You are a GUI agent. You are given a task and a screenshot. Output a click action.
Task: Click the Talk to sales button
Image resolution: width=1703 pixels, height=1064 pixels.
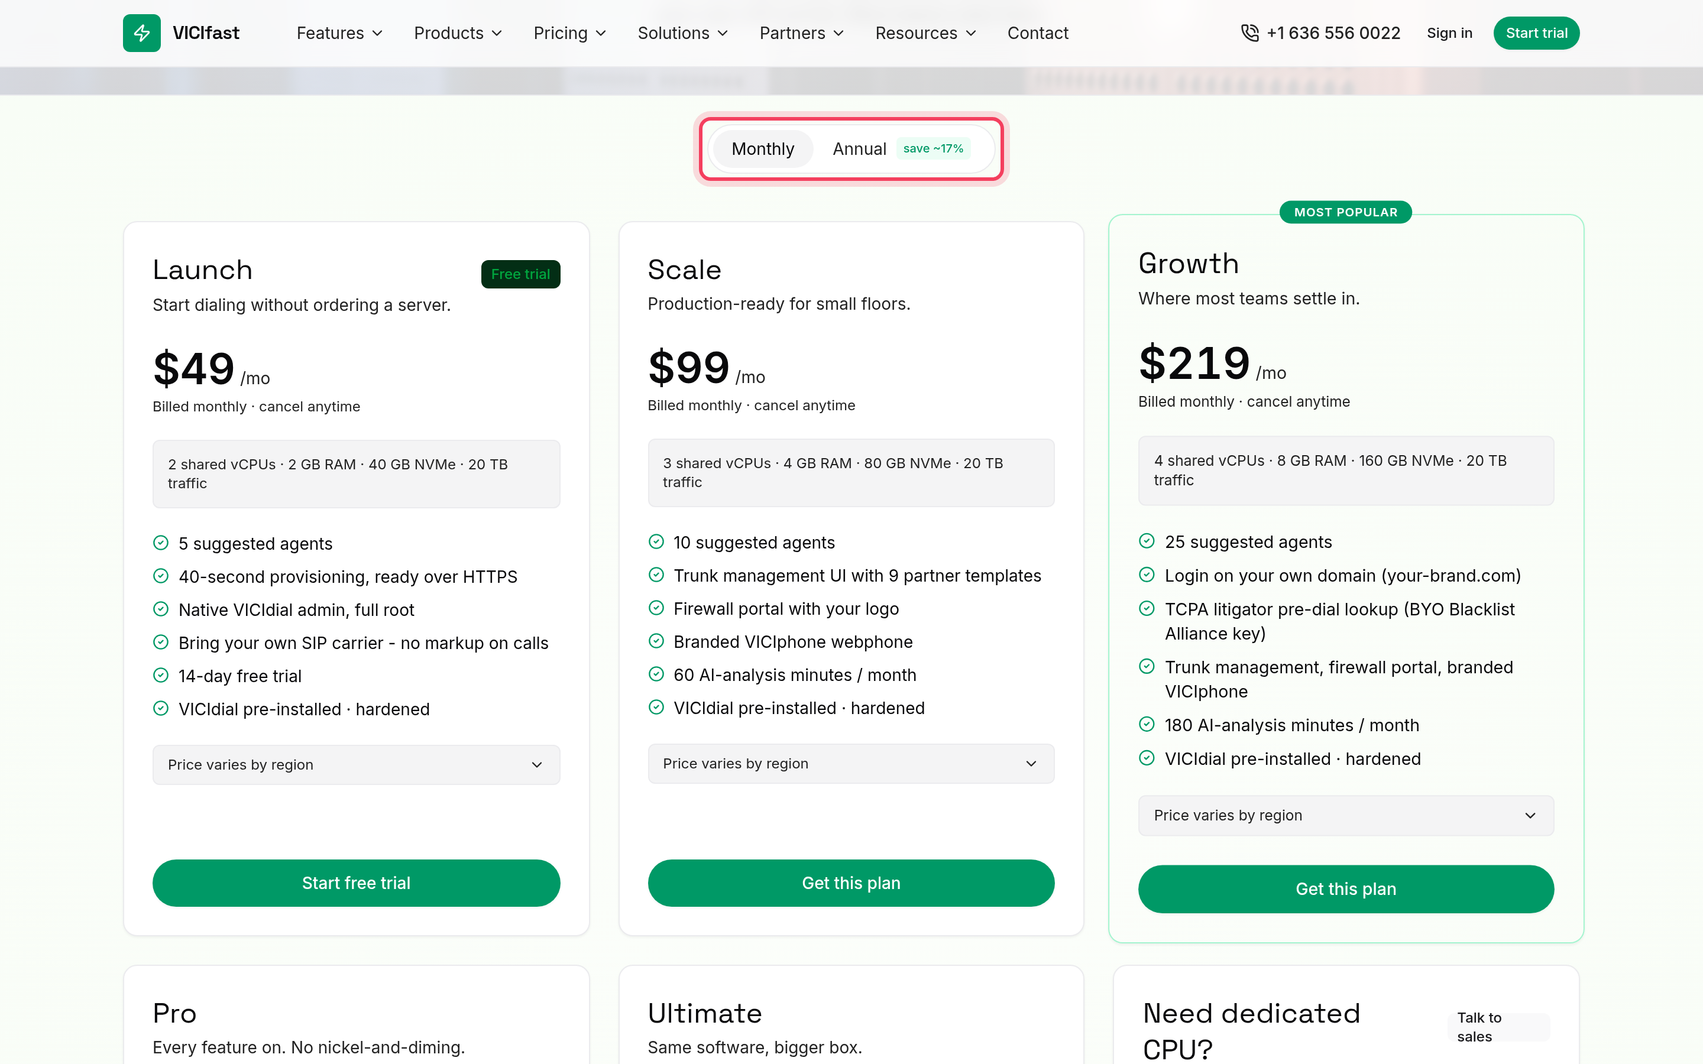(x=1499, y=1027)
